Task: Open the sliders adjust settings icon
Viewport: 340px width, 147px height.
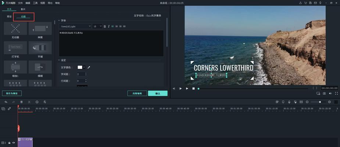Action: click(45, 102)
